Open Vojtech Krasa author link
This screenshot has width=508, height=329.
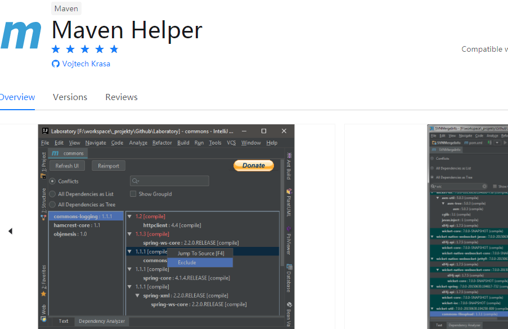(x=86, y=64)
